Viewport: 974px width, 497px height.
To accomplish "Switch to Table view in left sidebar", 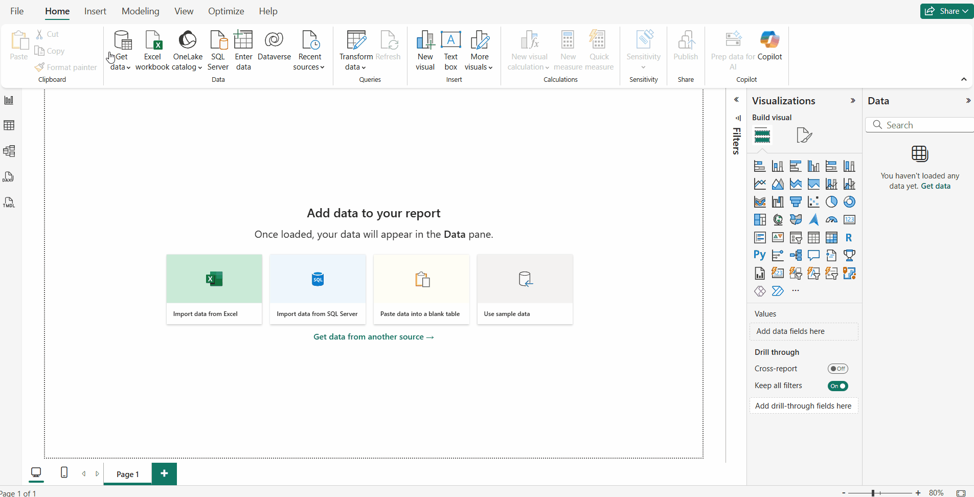I will click(x=9, y=125).
